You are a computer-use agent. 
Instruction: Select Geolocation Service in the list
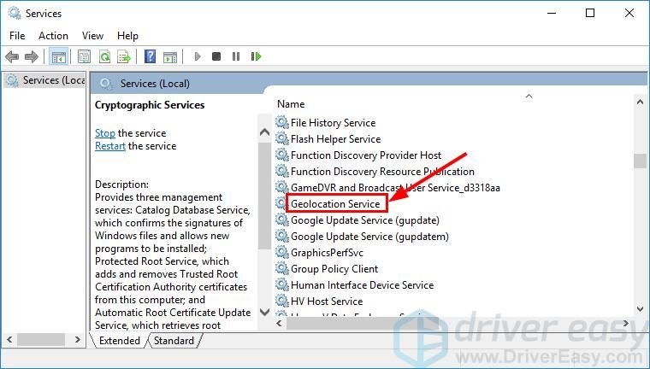coord(334,204)
